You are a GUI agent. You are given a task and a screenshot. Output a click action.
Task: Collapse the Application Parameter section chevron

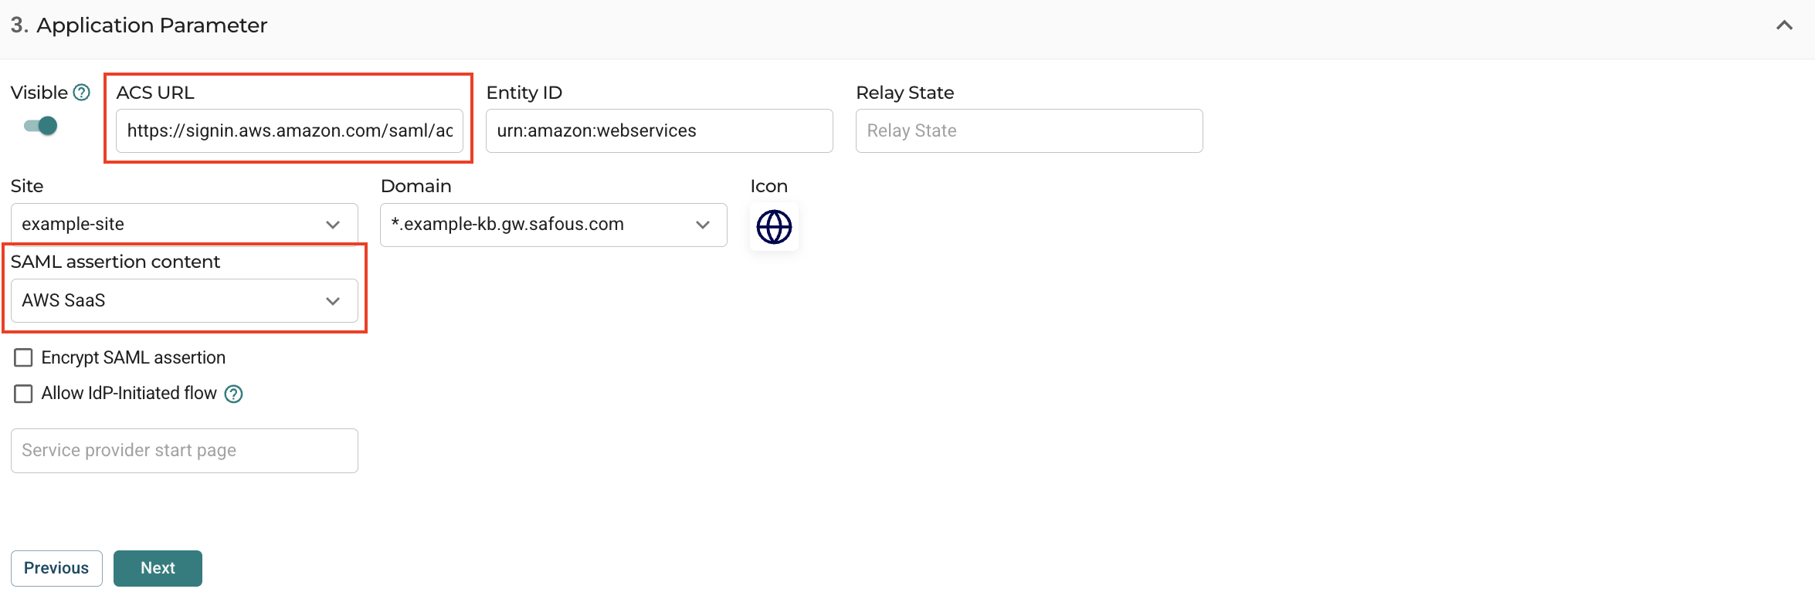[1784, 25]
